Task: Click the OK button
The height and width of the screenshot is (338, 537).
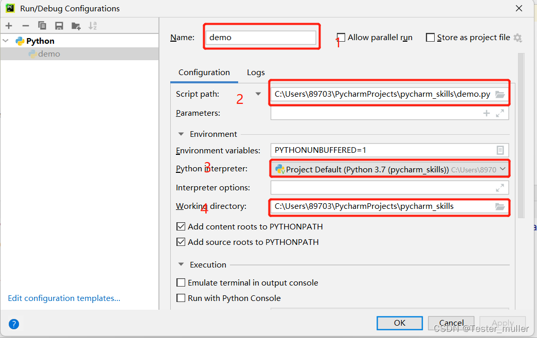Action: 400,323
